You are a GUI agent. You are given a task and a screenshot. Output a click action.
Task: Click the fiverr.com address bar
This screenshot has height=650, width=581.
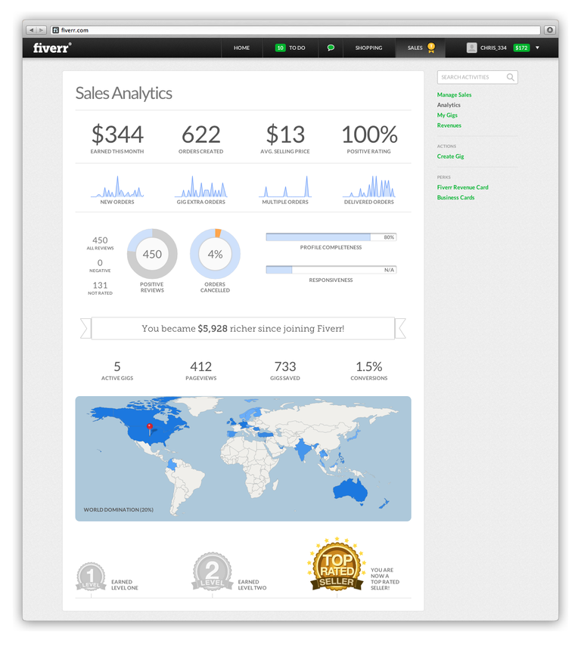click(296, 30)
